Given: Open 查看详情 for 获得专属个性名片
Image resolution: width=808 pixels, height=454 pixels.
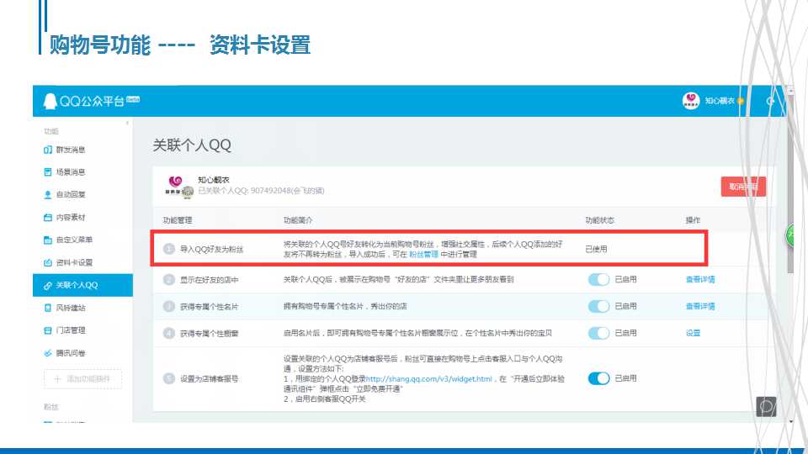Looking at the screenshot, I should [x=699, y=306].
